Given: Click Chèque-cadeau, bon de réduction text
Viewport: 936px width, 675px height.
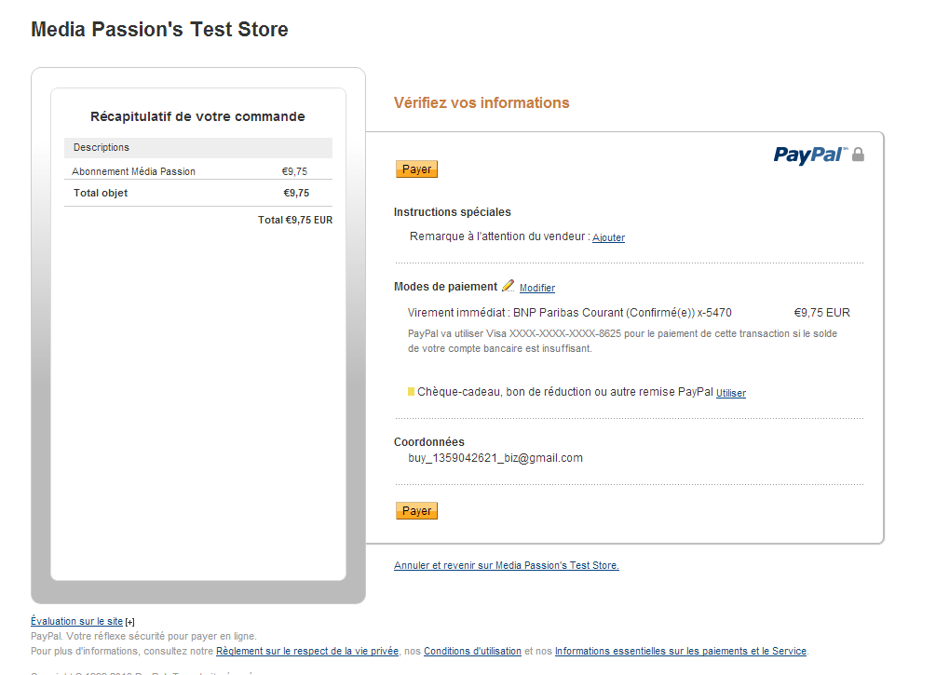Looking at the screenshot, I should (564, 392).
